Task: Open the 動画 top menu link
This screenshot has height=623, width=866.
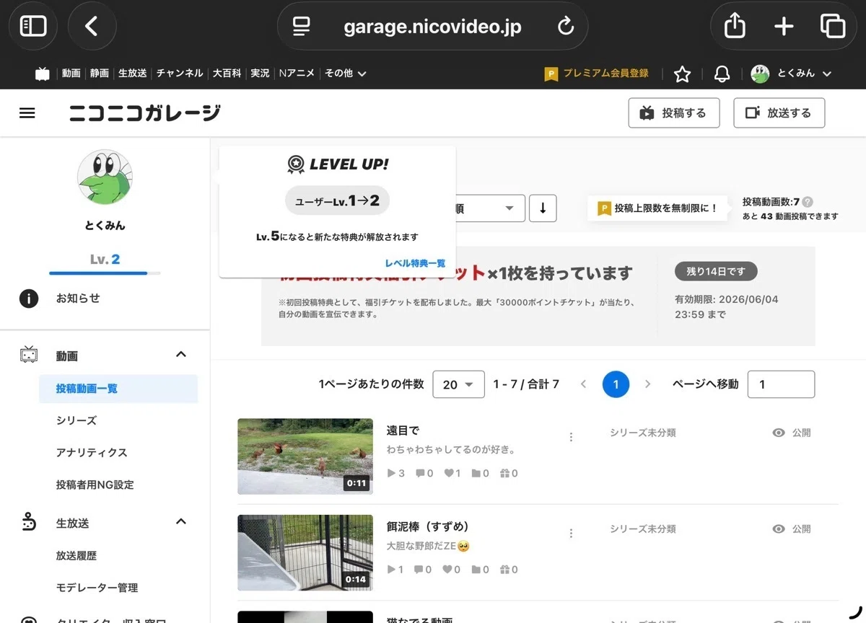Action: (x=71, y=74)
